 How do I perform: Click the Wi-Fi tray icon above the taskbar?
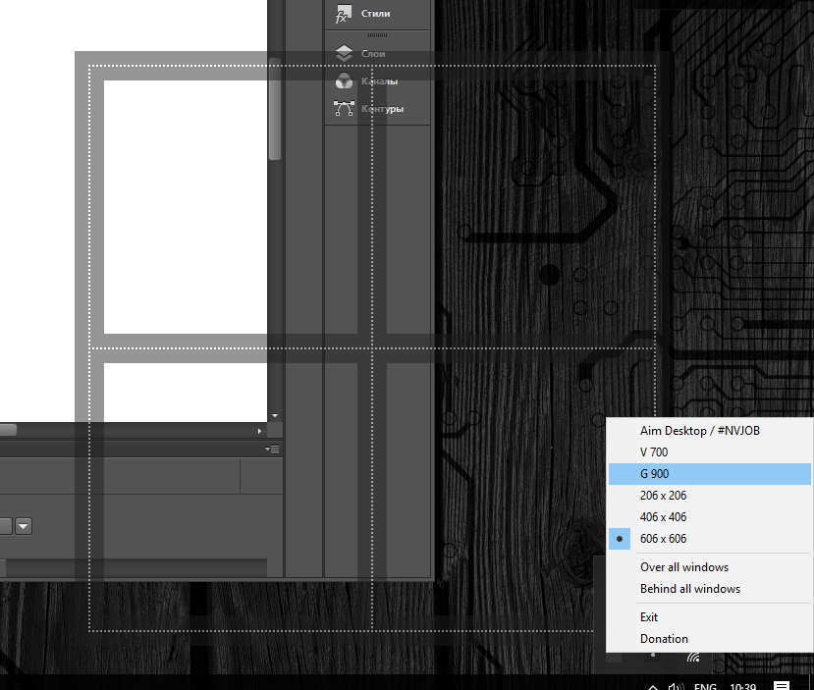click(x=693, y=657)
